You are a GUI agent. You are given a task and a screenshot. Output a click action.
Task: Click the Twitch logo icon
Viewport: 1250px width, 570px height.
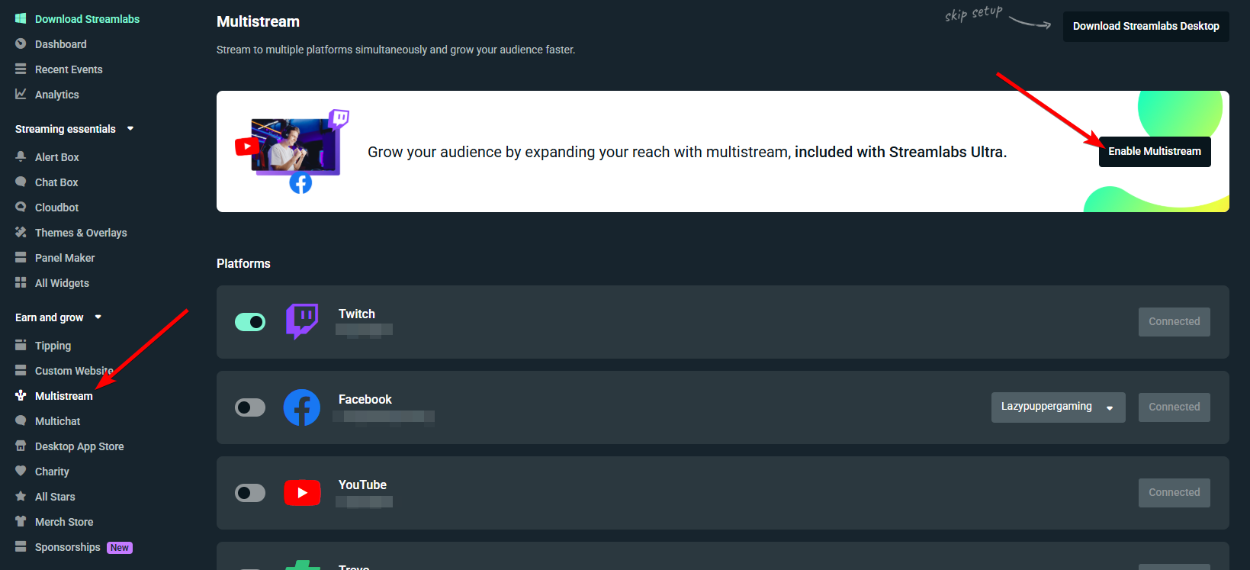pos(302,321)
